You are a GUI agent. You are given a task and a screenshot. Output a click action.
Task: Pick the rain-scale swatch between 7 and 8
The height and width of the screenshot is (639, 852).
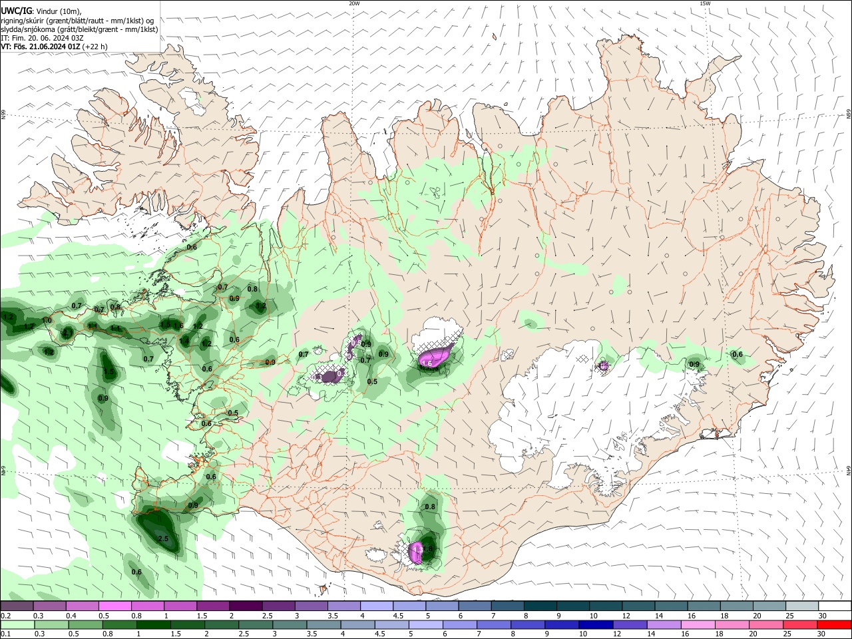[x=494, y=624]
